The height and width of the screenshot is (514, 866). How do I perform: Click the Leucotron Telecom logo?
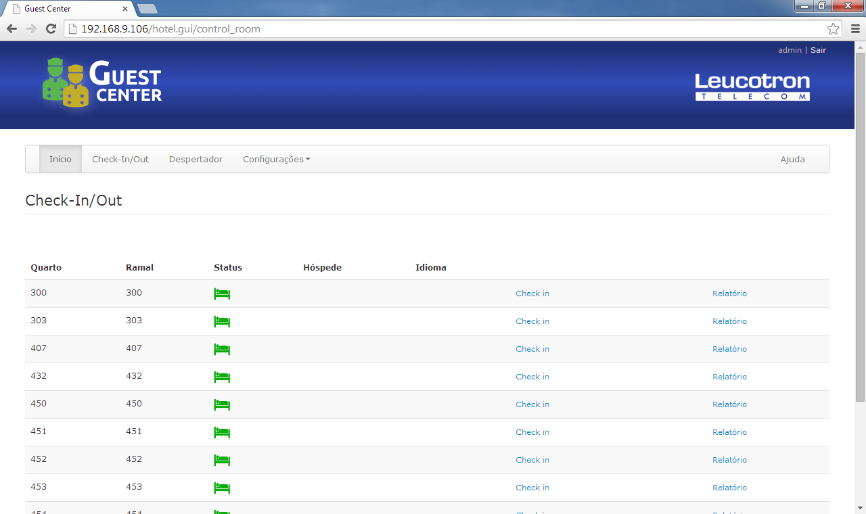coord(752,87)
